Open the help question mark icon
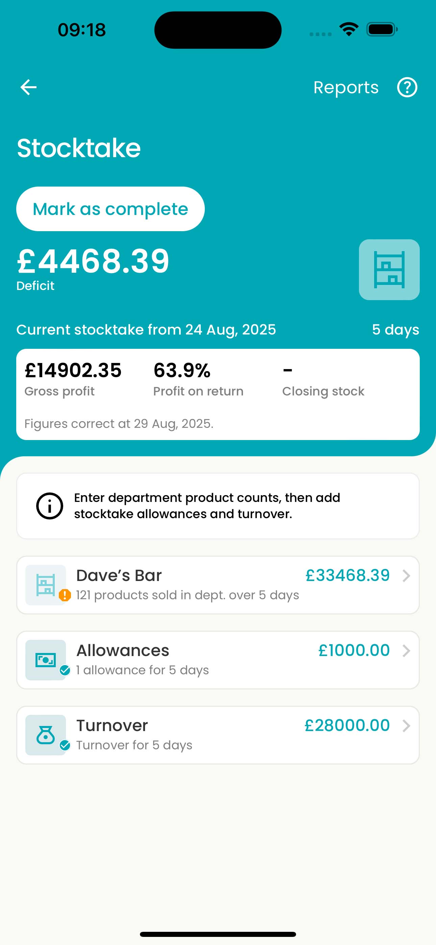This screenshot has height=945, width=436. coord(407,87)
